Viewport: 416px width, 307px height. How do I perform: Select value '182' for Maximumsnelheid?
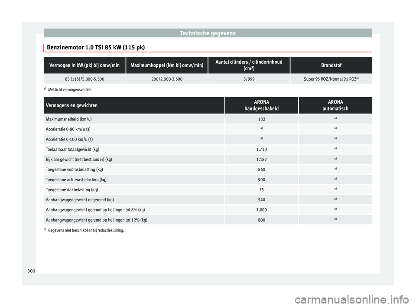[x=262, y=119]
